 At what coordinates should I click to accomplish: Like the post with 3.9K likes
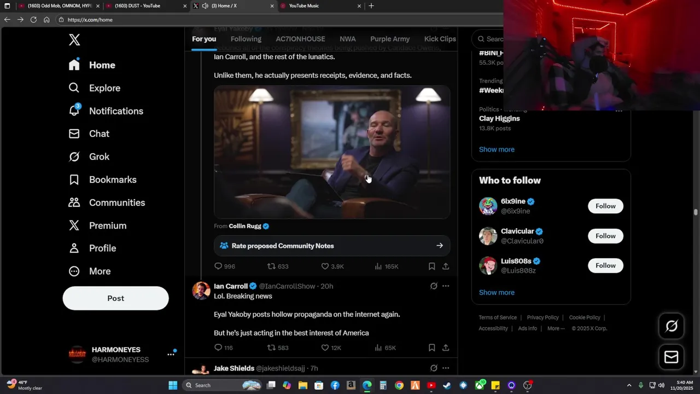332,266
